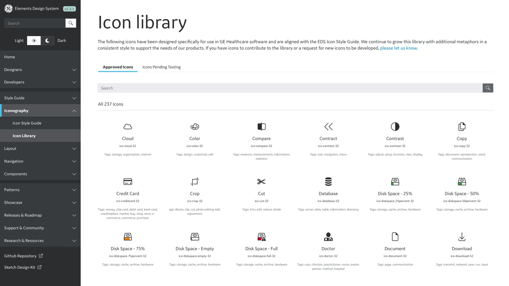Screen dimensions: 509x286
Task: Click the ico-cut-32 class name text
Action: (261, 201)
